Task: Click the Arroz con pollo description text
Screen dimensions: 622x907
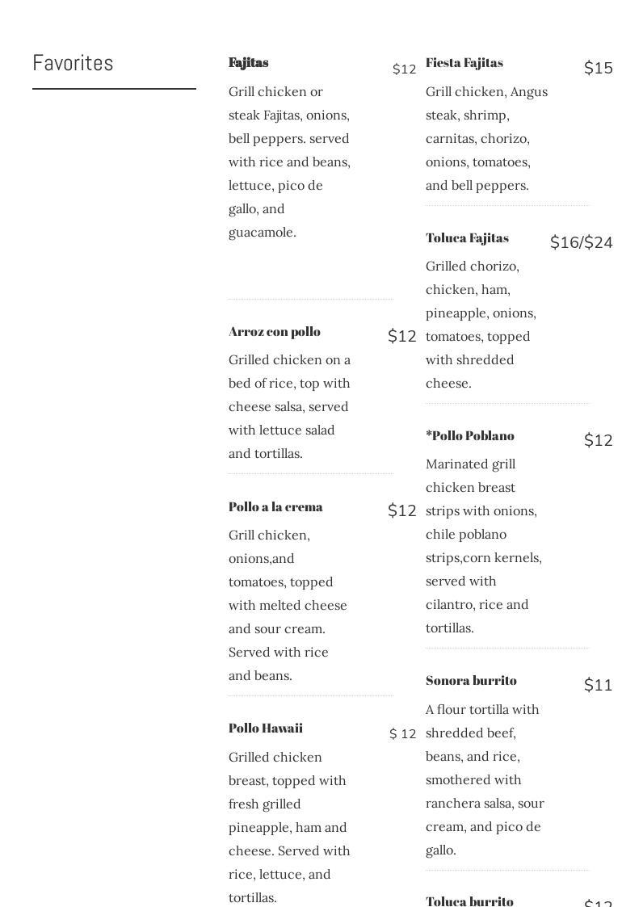Action: pos(289,406)
